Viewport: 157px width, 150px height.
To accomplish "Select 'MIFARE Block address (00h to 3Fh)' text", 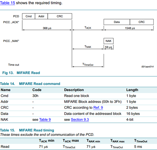I will pyautogui.click(x=93, y=102).
